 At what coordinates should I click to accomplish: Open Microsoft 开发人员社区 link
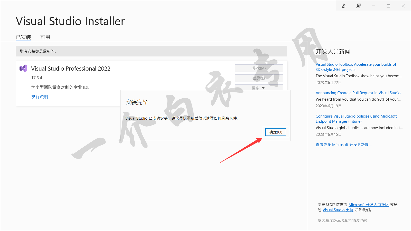[x=369, y=205]
